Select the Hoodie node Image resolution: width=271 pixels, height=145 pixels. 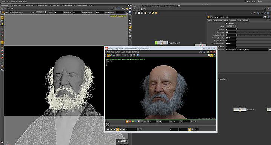(x=240, y=109)
